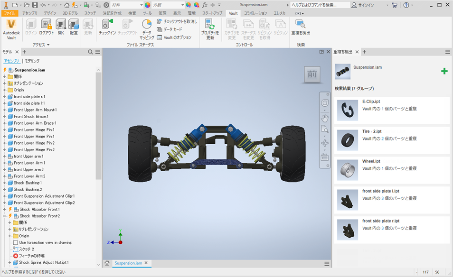This screenshot has height=277, width=453.
Task: Open the 外観 (Appearance) dropdown
Action: point(183,5)
